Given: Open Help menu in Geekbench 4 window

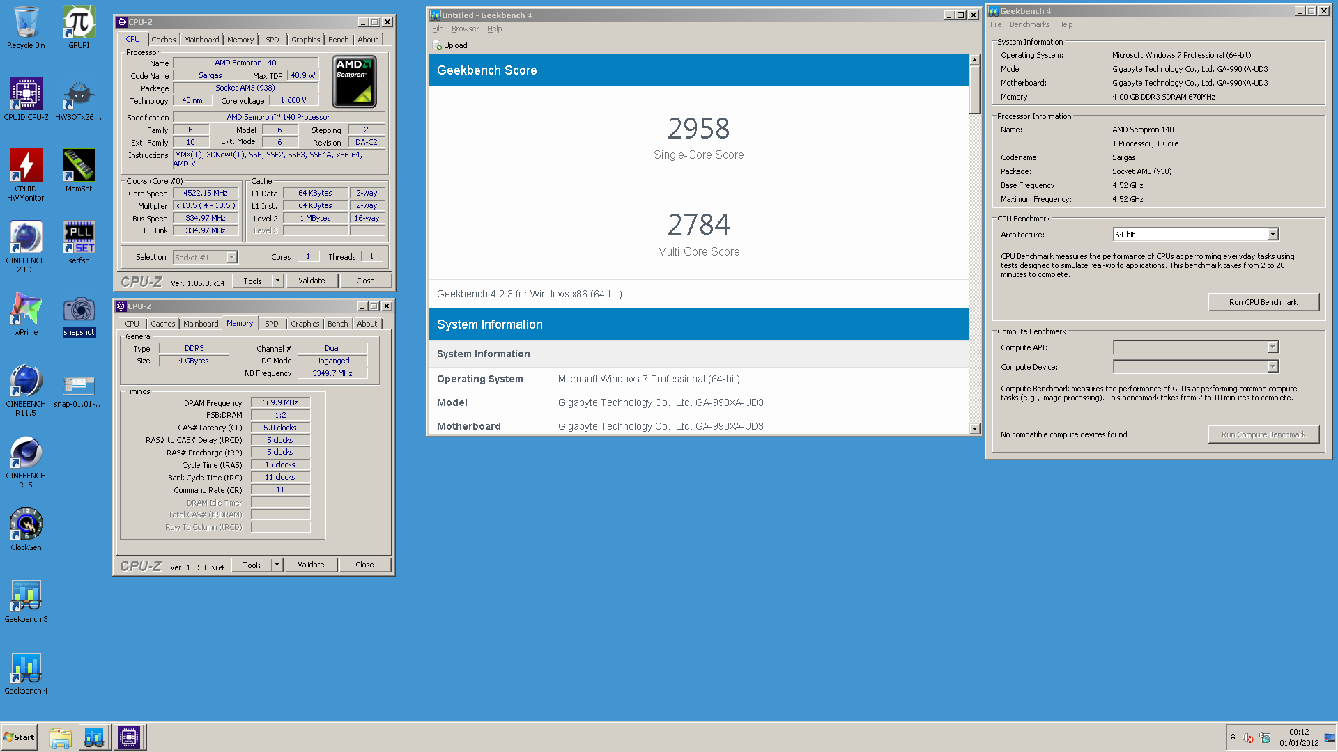Looking at the screenshot, I should point(1065,24).
